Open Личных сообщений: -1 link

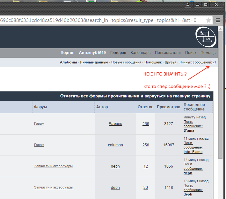click(198, 63)
